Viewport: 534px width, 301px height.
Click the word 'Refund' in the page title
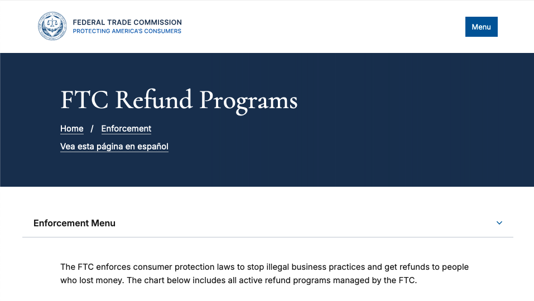pos(154,100)
